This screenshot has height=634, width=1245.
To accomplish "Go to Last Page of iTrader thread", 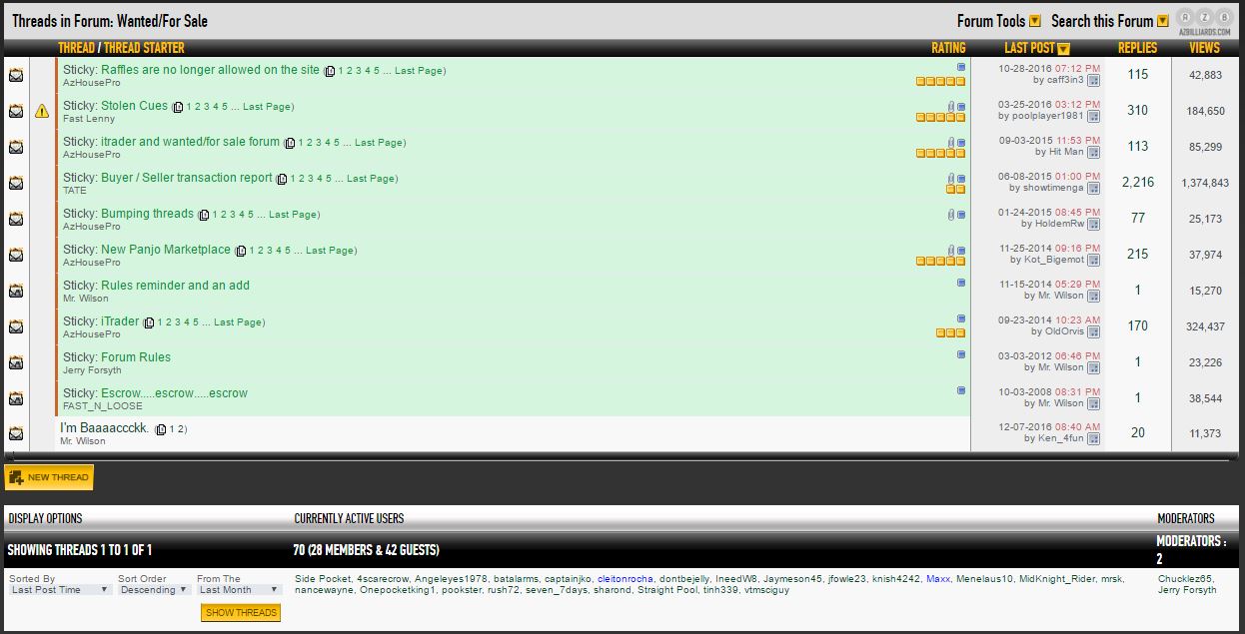I will tap(239, 322).
